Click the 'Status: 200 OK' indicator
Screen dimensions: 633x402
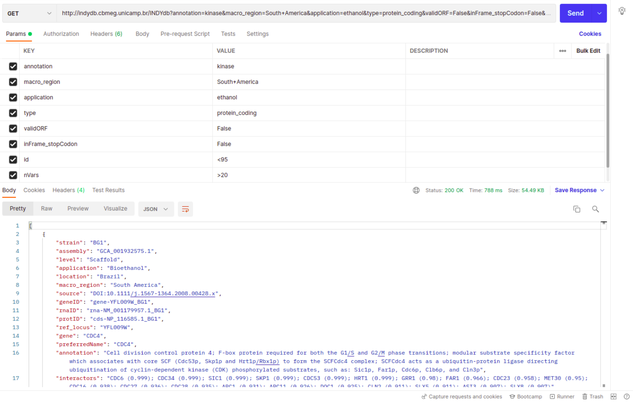(x=444, y=190)
